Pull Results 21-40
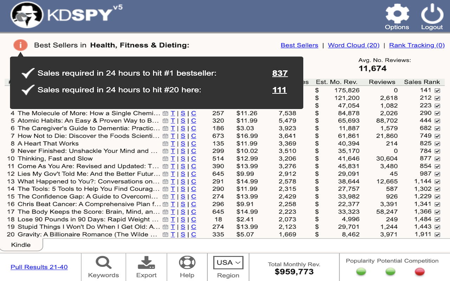450x281 pixels. tap(39, 267)
